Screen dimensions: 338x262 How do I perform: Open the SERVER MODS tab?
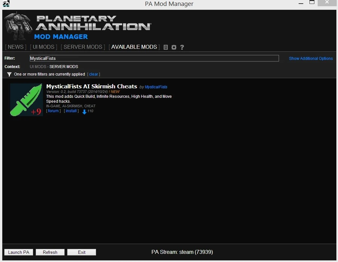(x=83, y=47)
